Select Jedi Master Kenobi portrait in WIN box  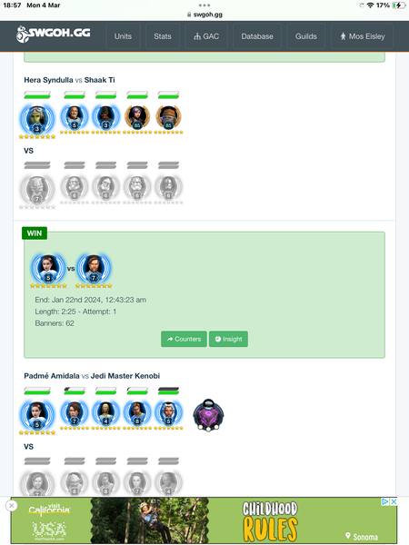point(94,268)
